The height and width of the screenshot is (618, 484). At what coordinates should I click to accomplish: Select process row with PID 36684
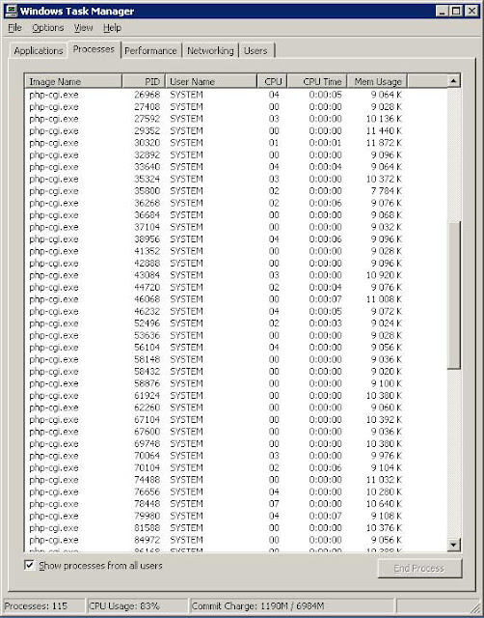click(236, 215)
